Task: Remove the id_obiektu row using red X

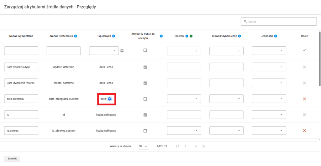Action: click(304, 131)
